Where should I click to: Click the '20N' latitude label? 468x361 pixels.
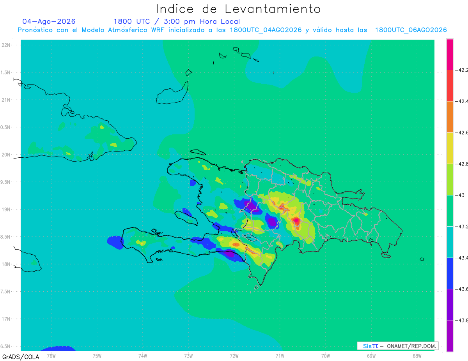[6, 155]
